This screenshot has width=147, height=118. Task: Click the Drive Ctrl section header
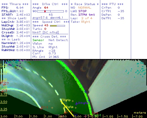coord(50,4)
